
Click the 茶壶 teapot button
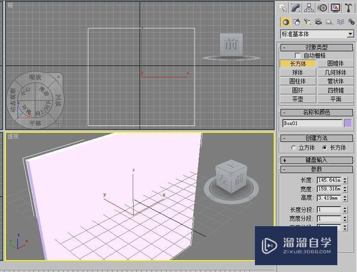(x=298, y=99)
